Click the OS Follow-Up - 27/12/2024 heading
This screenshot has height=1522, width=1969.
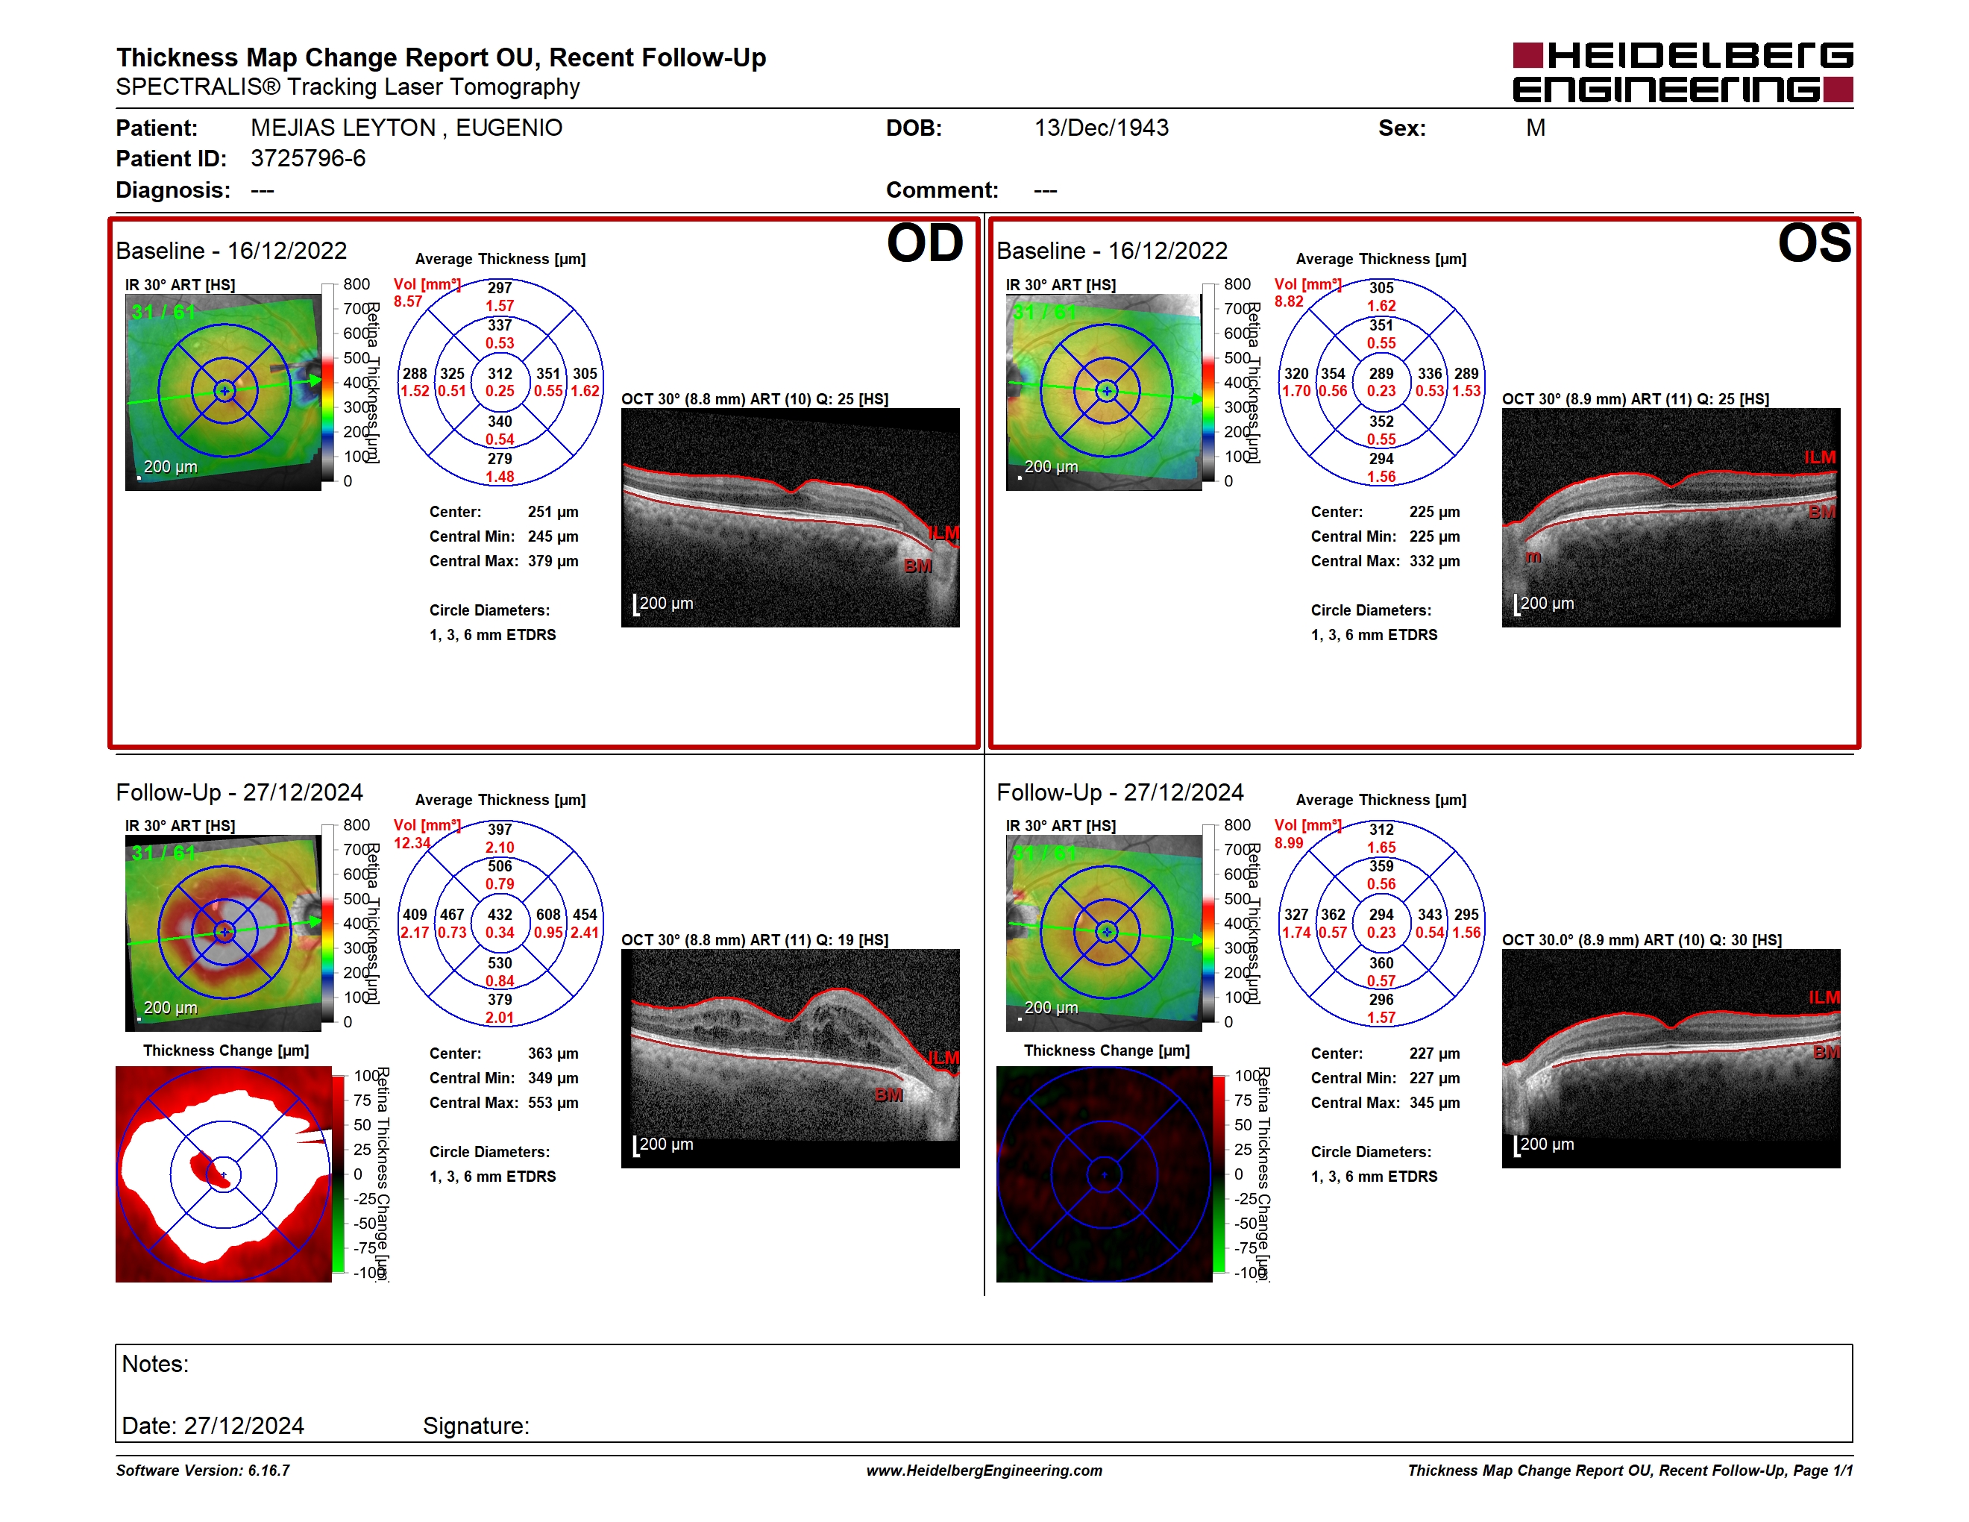1119,792
